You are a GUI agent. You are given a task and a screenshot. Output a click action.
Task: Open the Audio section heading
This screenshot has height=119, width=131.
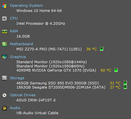point(15,108)
